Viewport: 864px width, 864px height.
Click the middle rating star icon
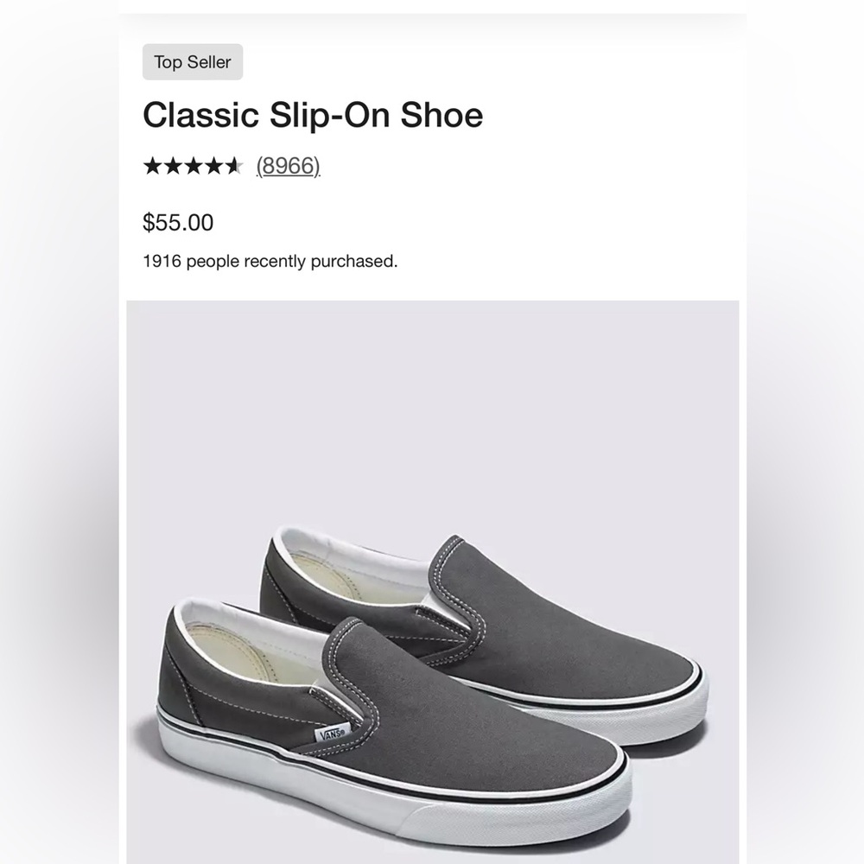[195, 164]
